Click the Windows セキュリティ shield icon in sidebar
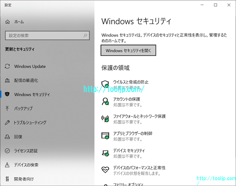Image resolution: width=236 pixels, height=186 pixels. (x=7, y=94)
